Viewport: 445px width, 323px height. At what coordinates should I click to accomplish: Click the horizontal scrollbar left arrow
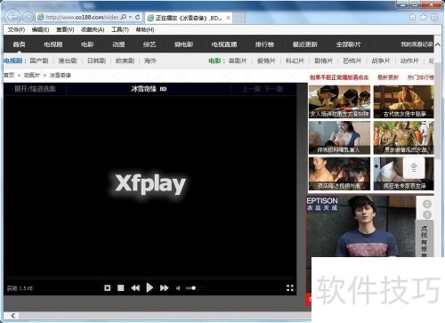tap(12, 316)
